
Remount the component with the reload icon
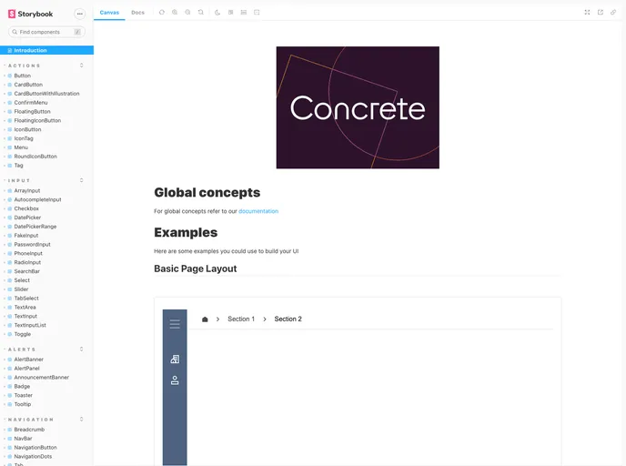162,13
